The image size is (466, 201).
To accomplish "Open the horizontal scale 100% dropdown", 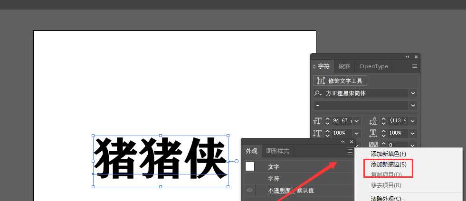I will pyautogui.click(x=413, y=133).
